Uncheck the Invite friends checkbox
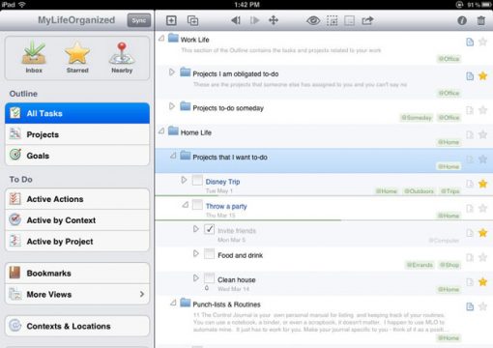This screenshot has height=348, width=493. coord(209,229)
